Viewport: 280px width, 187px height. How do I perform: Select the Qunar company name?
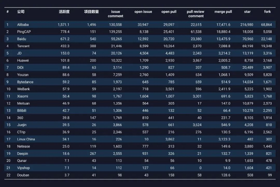[22, 161]
